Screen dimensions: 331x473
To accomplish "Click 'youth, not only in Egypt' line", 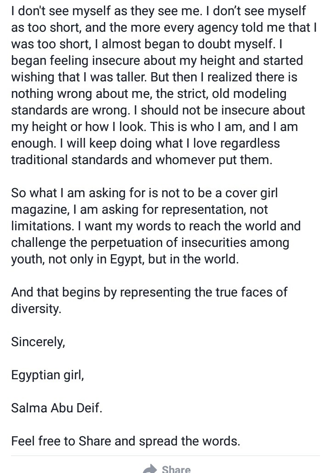I will (x=125, y=259).
